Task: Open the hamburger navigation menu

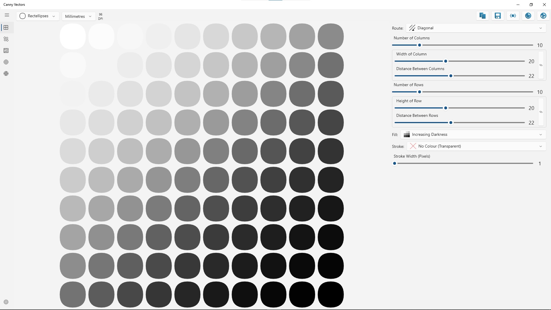Action: point(7,15)
